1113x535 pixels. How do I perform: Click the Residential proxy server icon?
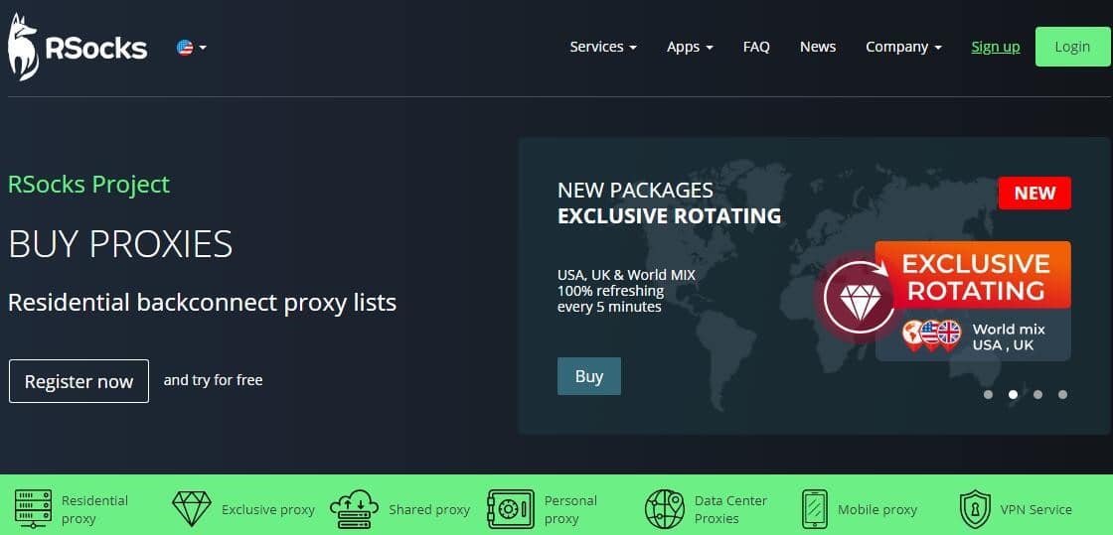pyautogui.click(x=33, y=509)
